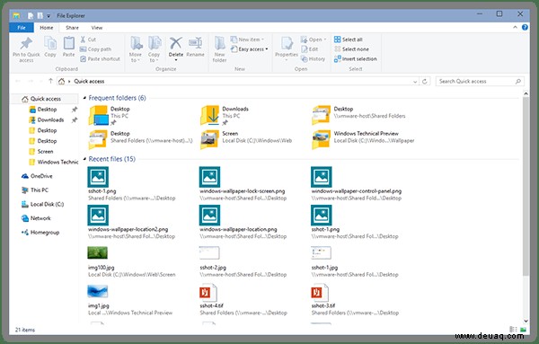The image size is (539, 344).
Task: Open Quick Access Toolbar customize dropdown
Action: point(49,16)
